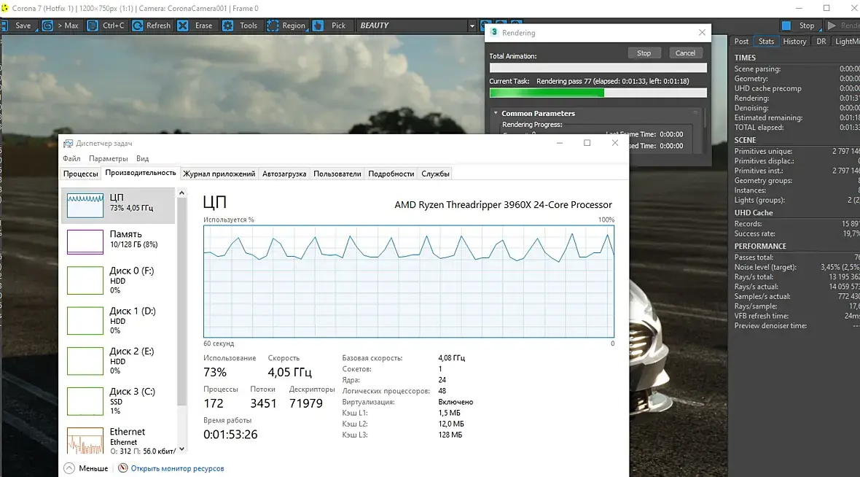Screen dimensions: 860x477
Task: Open the Службы tab
Action: coord(436,174)
